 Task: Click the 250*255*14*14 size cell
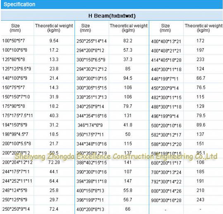point(91,41)
